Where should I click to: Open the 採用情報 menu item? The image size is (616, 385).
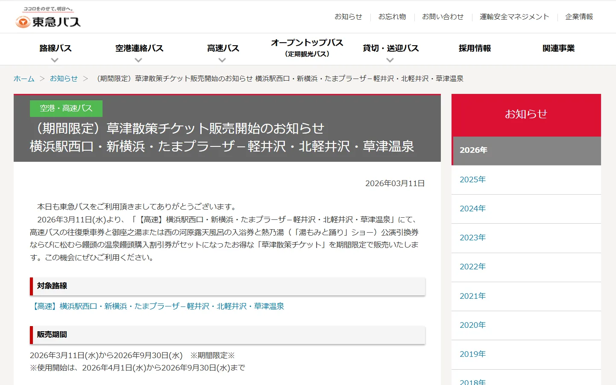[x=474, y=48]
